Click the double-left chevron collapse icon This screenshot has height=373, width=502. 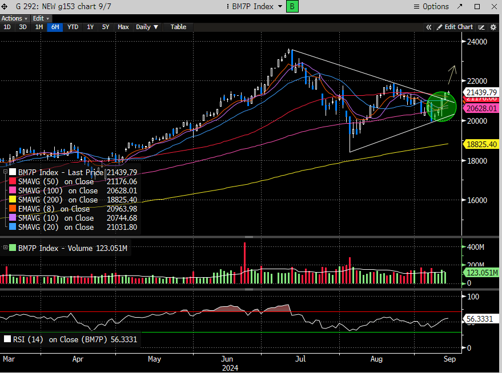pyautogui.click(x=429, y=27)
